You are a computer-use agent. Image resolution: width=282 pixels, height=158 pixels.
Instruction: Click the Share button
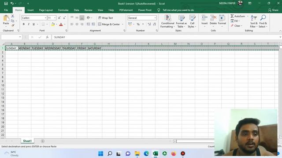[x=273, y=10]
